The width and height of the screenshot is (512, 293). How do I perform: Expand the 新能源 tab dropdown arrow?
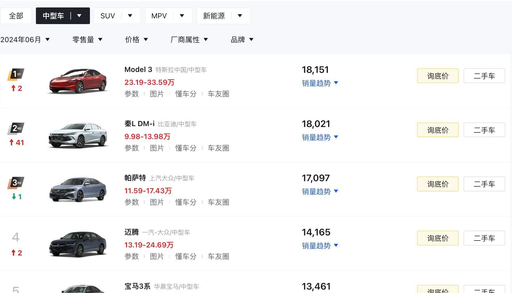point(240,16)
